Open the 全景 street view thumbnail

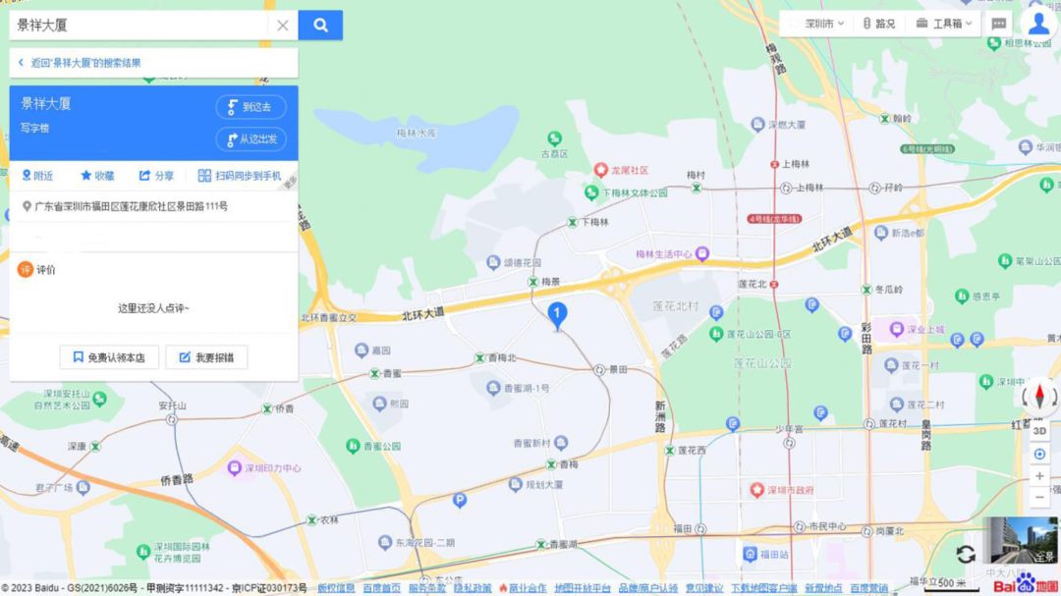[x=1023, y=541]
